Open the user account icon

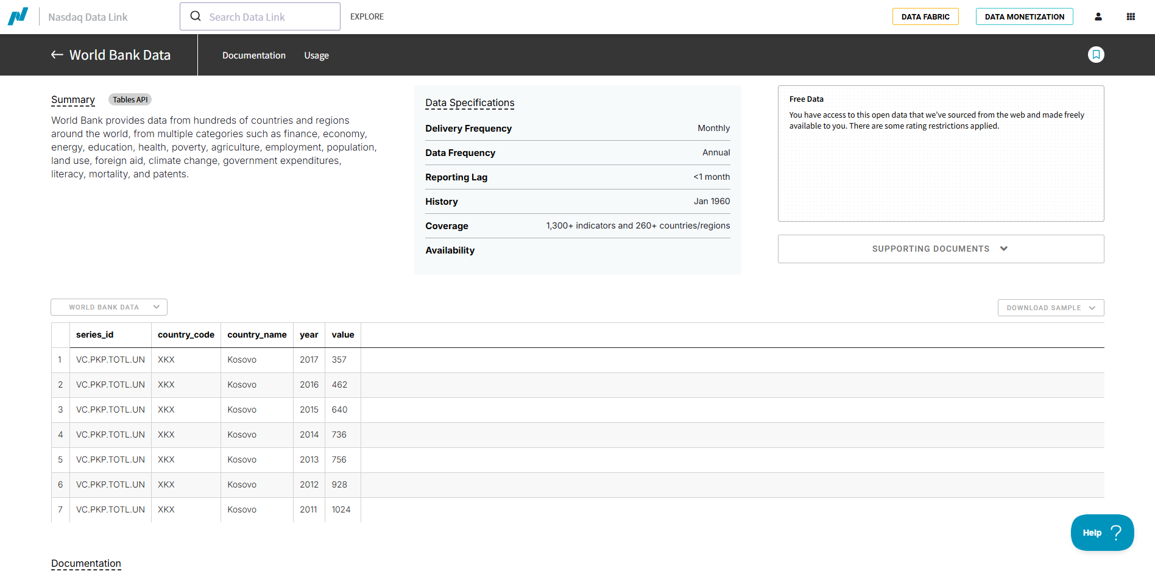pyautogui.click(x=1098, y=16)
